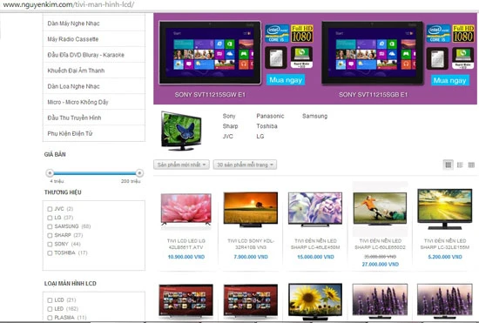Click the 7.900.000 VND price
Image resolution: width=479 pixels, height=323 pixels.
(251, 257)
